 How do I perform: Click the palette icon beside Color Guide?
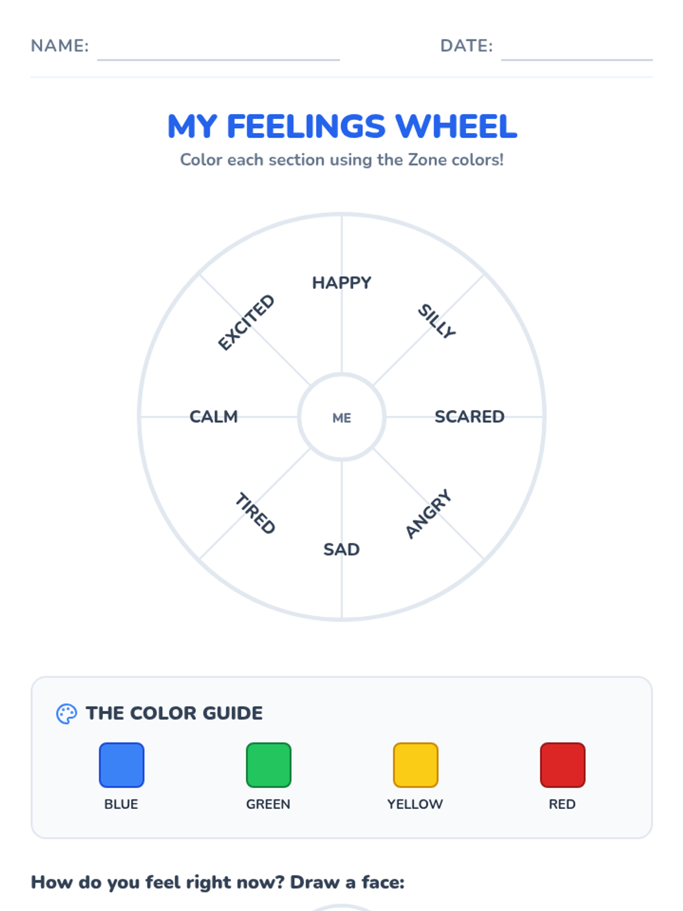pos(67,713)
